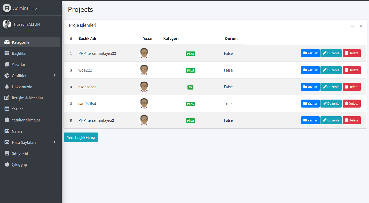This screenshot has height=203, width=369.
Task: Click the İletişim & Mesajlar edit icon
Action: (x=7, y=98)
